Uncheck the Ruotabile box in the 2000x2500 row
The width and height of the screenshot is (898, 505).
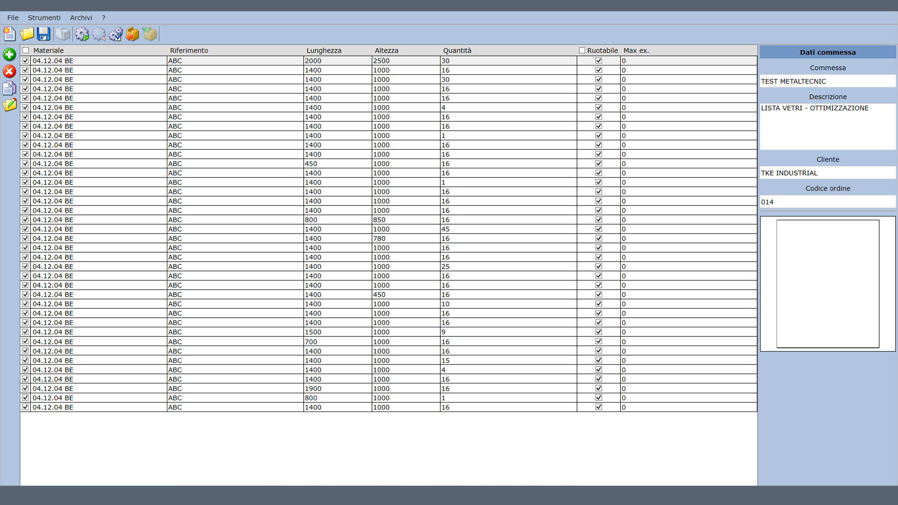pos(598,61)
